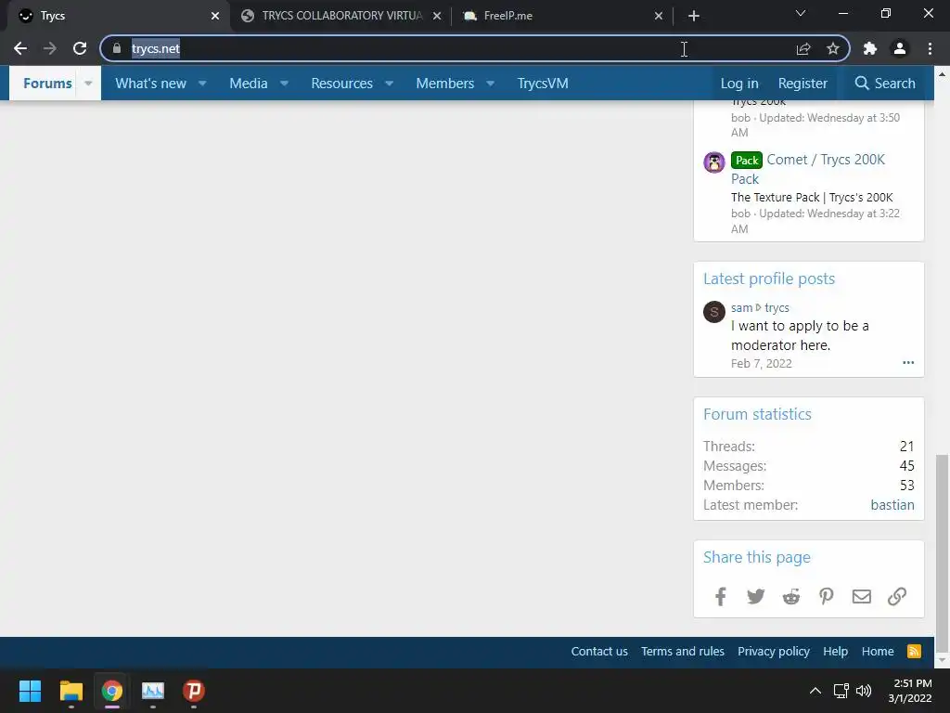The height and width of the screenshot is (713, 950).
Task: Close the FreeIP.me tab
Action: tap(659, 16)
